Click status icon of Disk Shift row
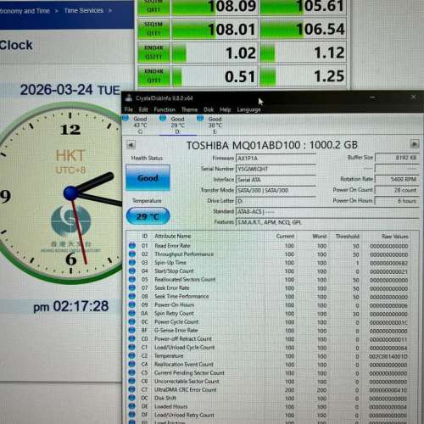The image size is (424, 424). point(132,398)
